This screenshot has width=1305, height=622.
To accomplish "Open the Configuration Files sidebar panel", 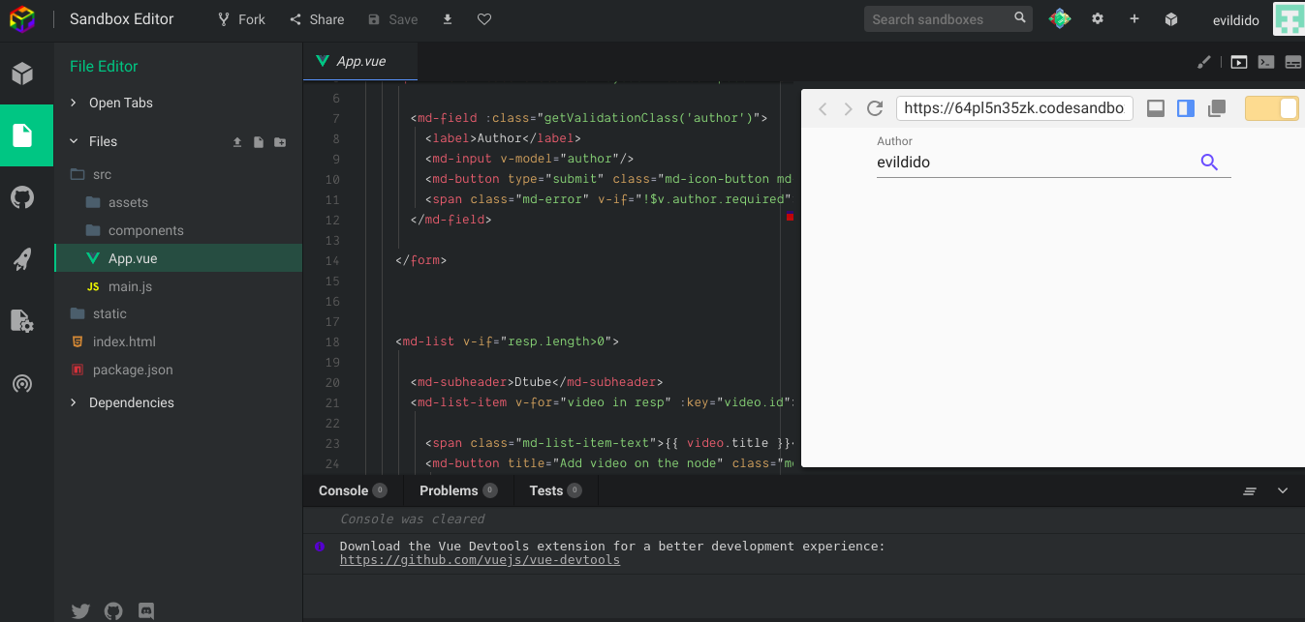I will click(22, 320).
